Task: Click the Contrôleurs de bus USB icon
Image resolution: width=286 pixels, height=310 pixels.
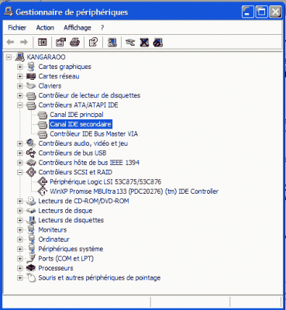Action: click(31, 153)
